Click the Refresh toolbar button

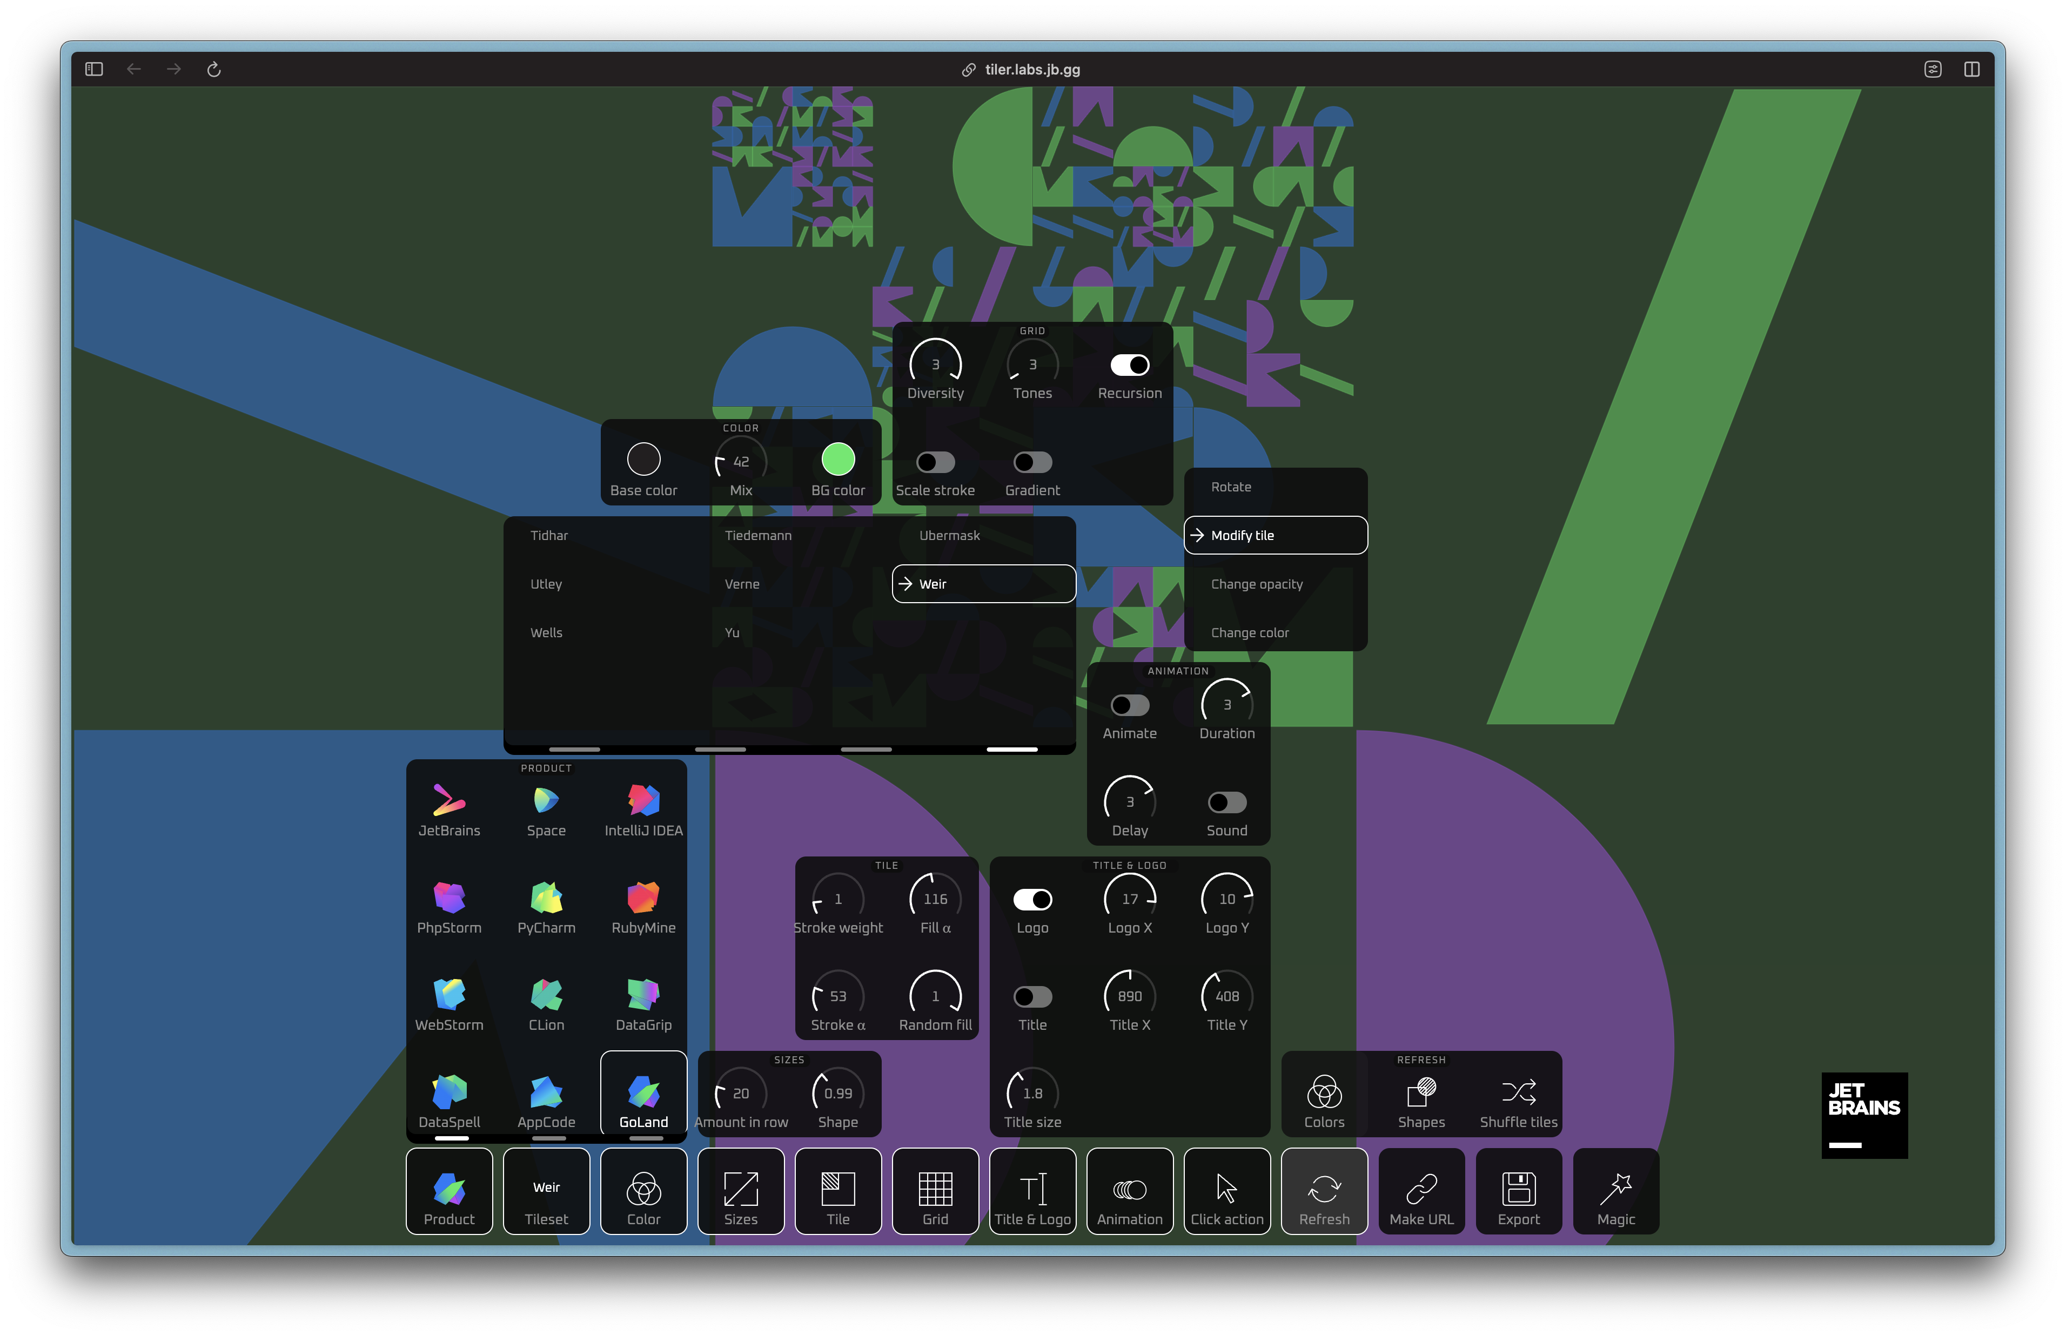pos(1324,1191)
